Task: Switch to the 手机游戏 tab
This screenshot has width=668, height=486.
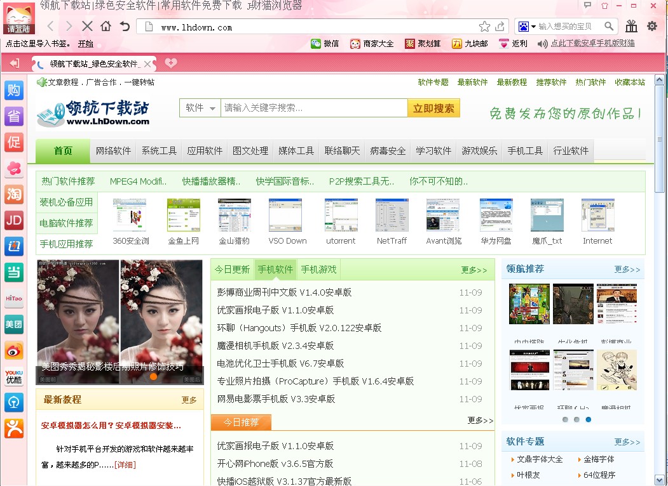Action: (318, 270)
